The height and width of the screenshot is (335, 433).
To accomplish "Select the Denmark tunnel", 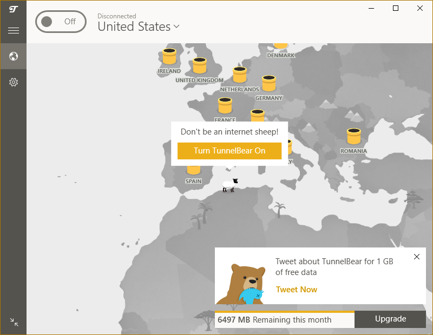I will click(281, 46).
